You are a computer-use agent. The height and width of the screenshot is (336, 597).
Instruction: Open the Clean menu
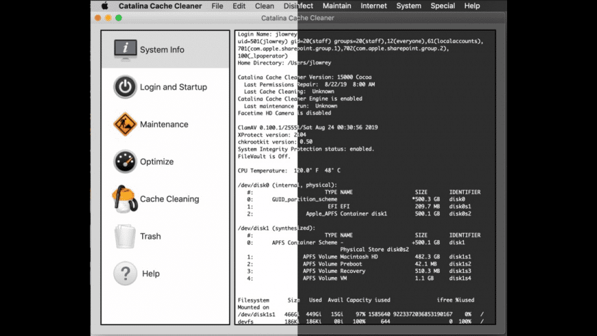click(265, 5)
